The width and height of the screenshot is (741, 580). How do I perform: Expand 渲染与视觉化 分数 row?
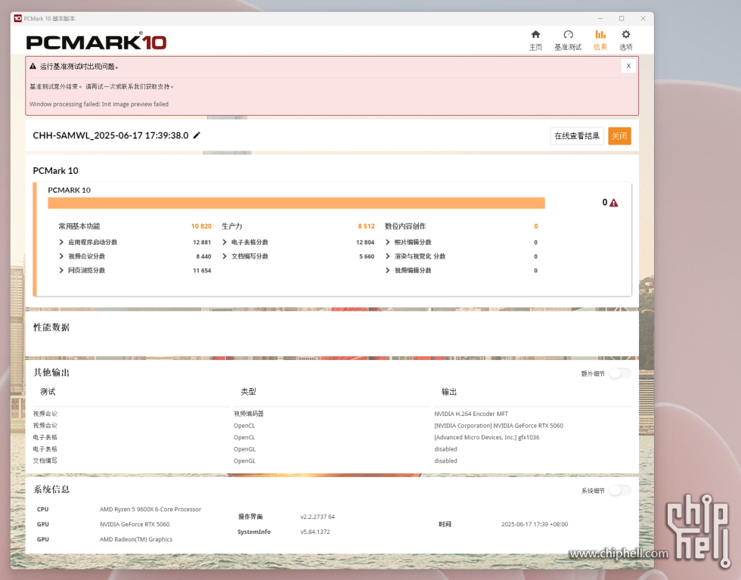point(387,256)
